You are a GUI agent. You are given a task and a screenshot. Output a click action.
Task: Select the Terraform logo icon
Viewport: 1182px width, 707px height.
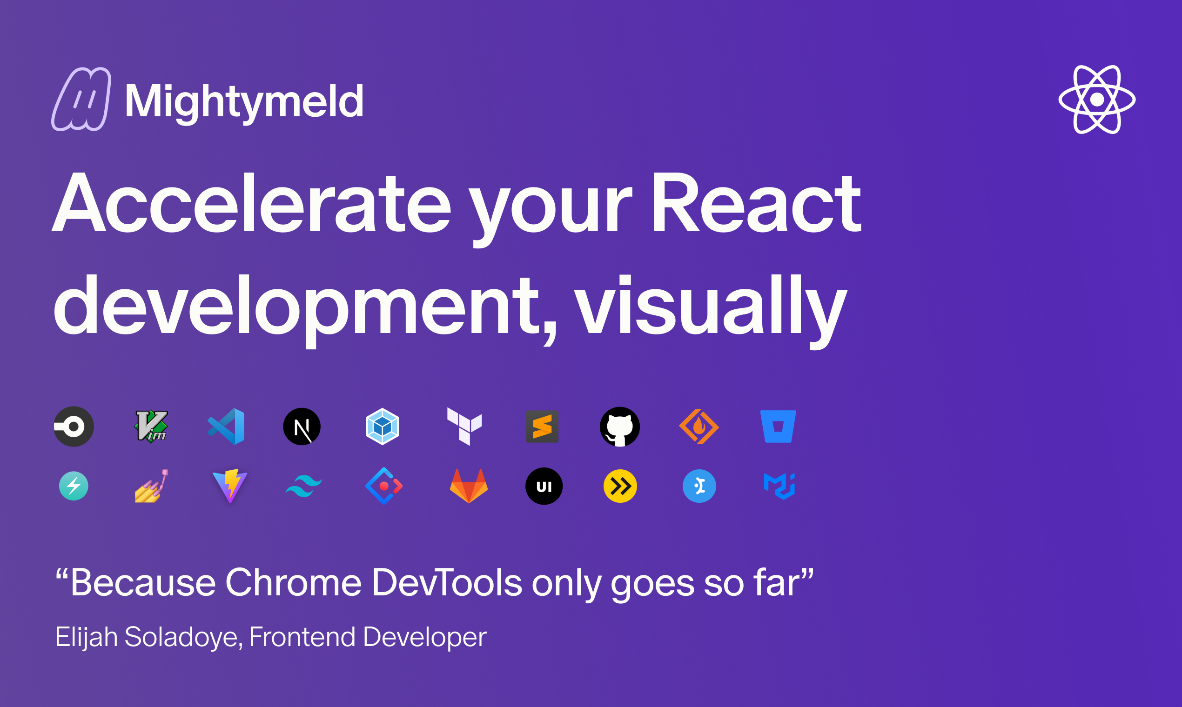click(x=464, y=427)
